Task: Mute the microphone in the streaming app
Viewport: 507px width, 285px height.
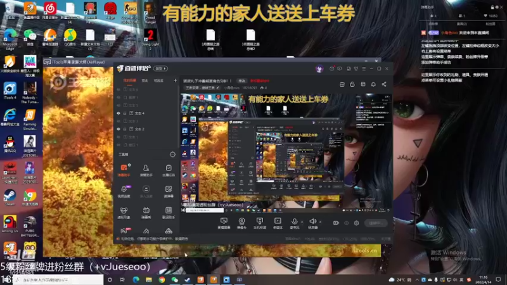Action: pos(294,223)
